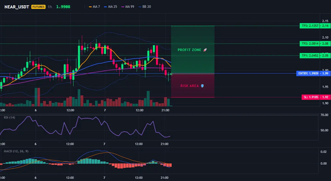Image resolution: width=331 pixels, height=181 pixels.
Task: Click the 70.00 RSI axis value
Action: coord(324,115)
